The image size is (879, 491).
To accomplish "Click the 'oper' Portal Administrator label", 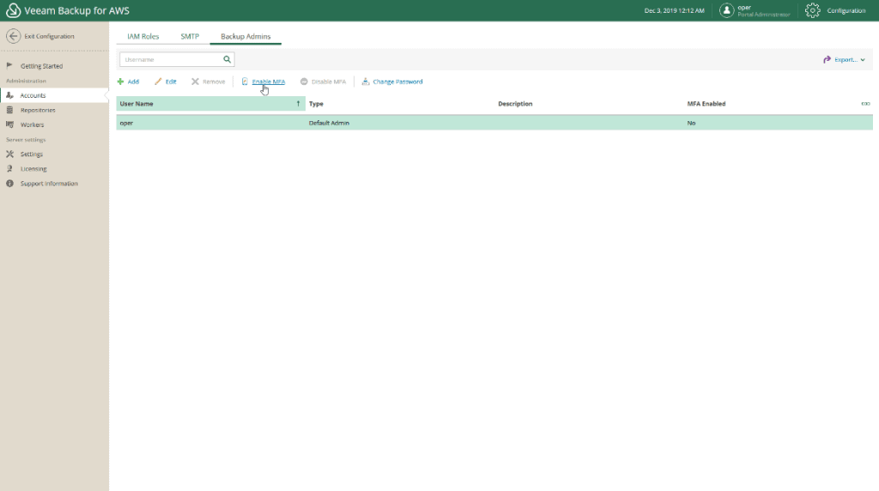I will point(763,10).
